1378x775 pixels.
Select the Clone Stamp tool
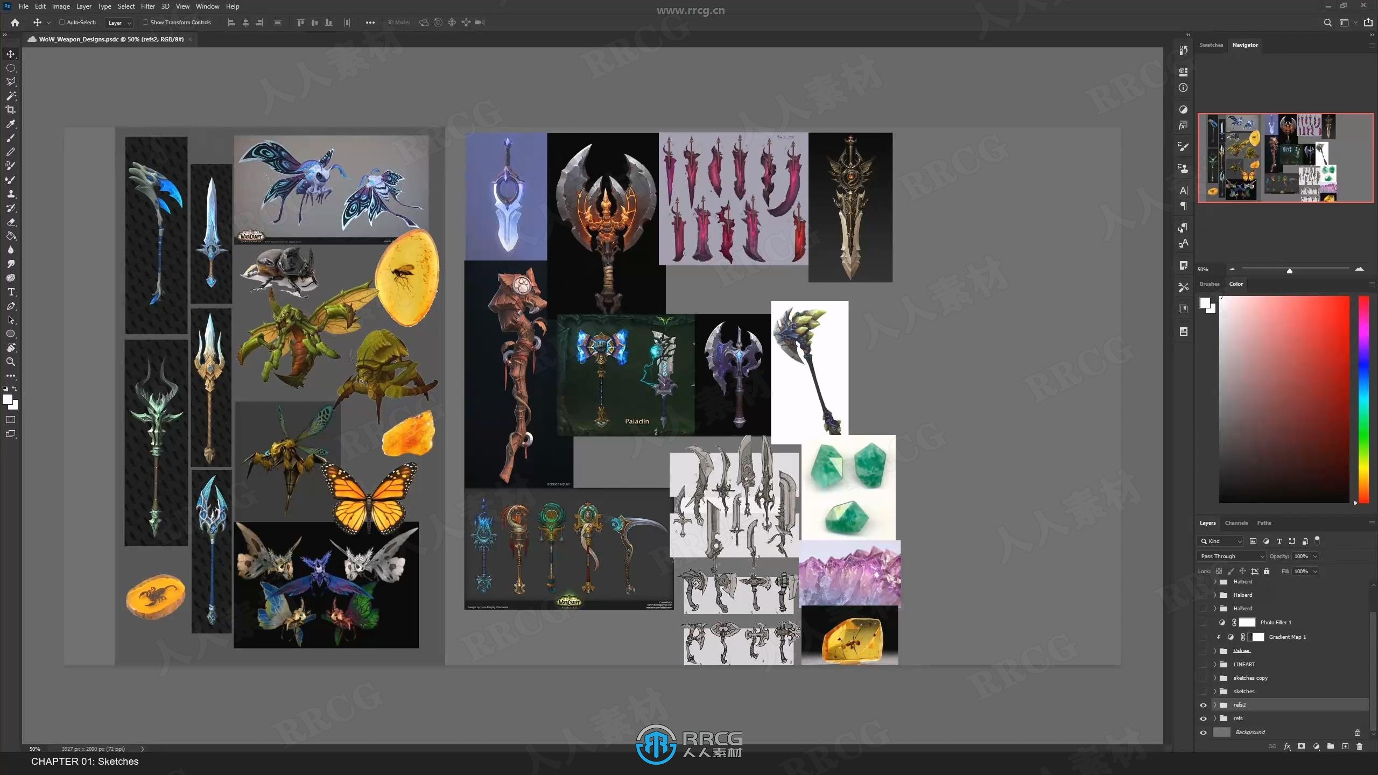pos(11,194)
